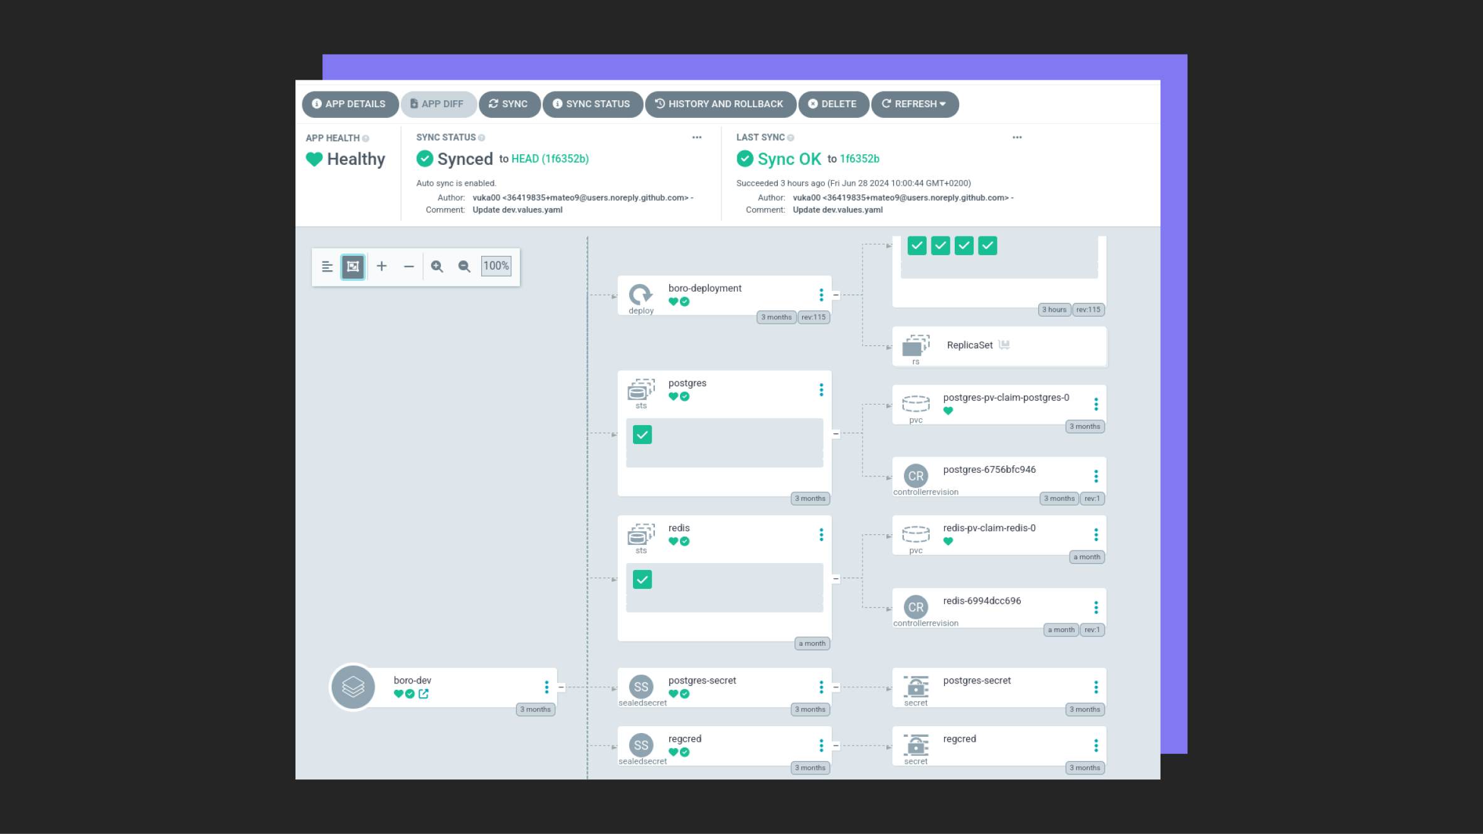Click the ReplicaSet node's small icon badge
Image resolution: width=1483 pixels, height=834 pixels.
1004,345
